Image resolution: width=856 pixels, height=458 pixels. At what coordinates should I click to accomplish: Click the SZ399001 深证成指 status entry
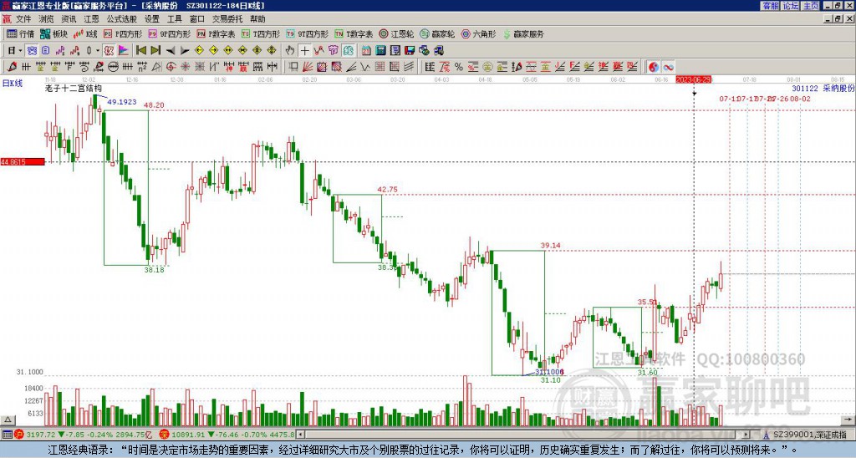pyautogui.click(x=807, y=435)
